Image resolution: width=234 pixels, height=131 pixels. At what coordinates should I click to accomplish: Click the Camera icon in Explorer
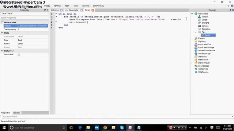[199, 26]
